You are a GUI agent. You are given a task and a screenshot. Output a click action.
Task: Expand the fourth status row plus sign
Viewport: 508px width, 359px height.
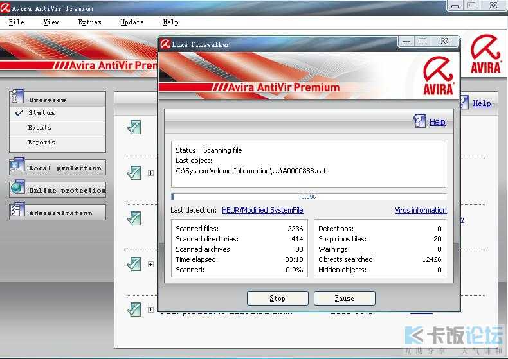(x=151, y=264)
